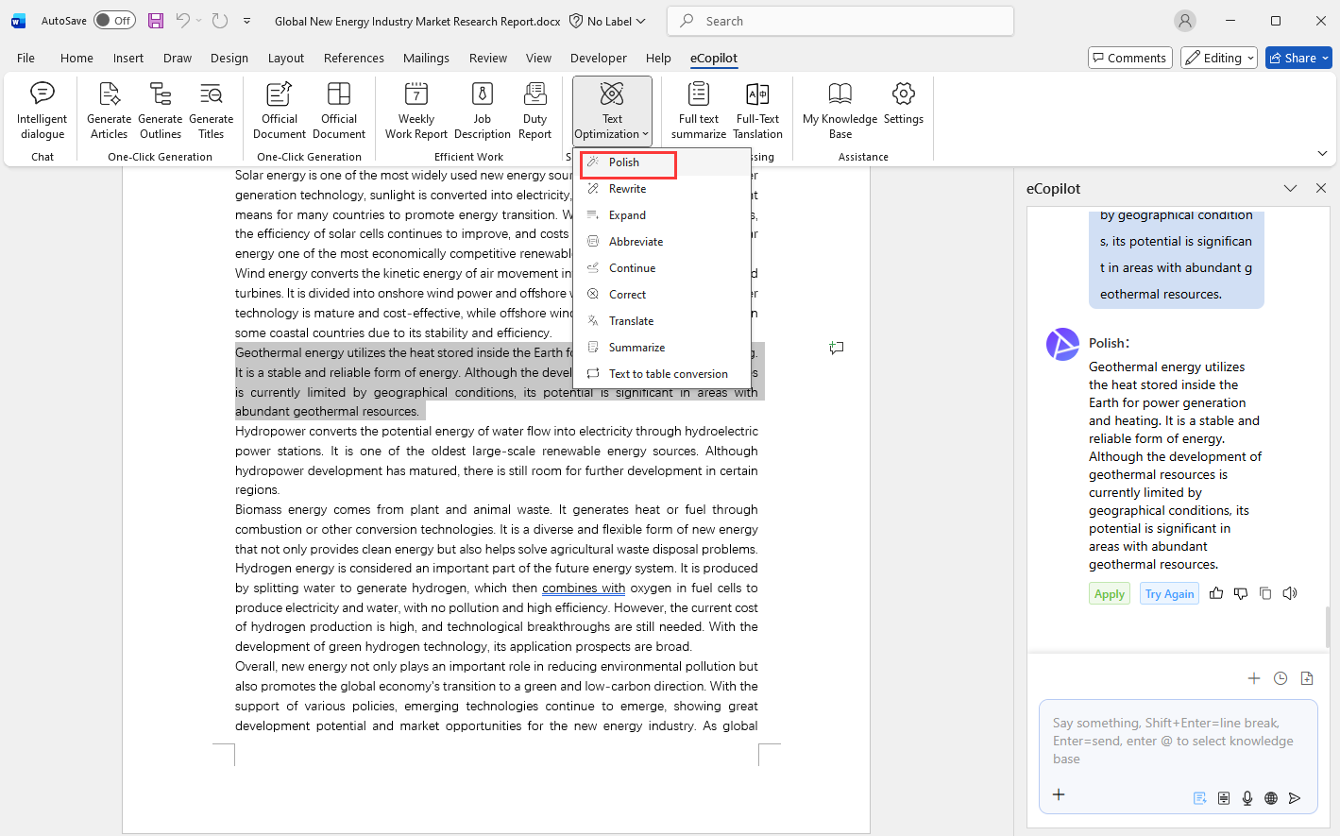Select Rewrite from the optimization menu

(x=627, y=189)
